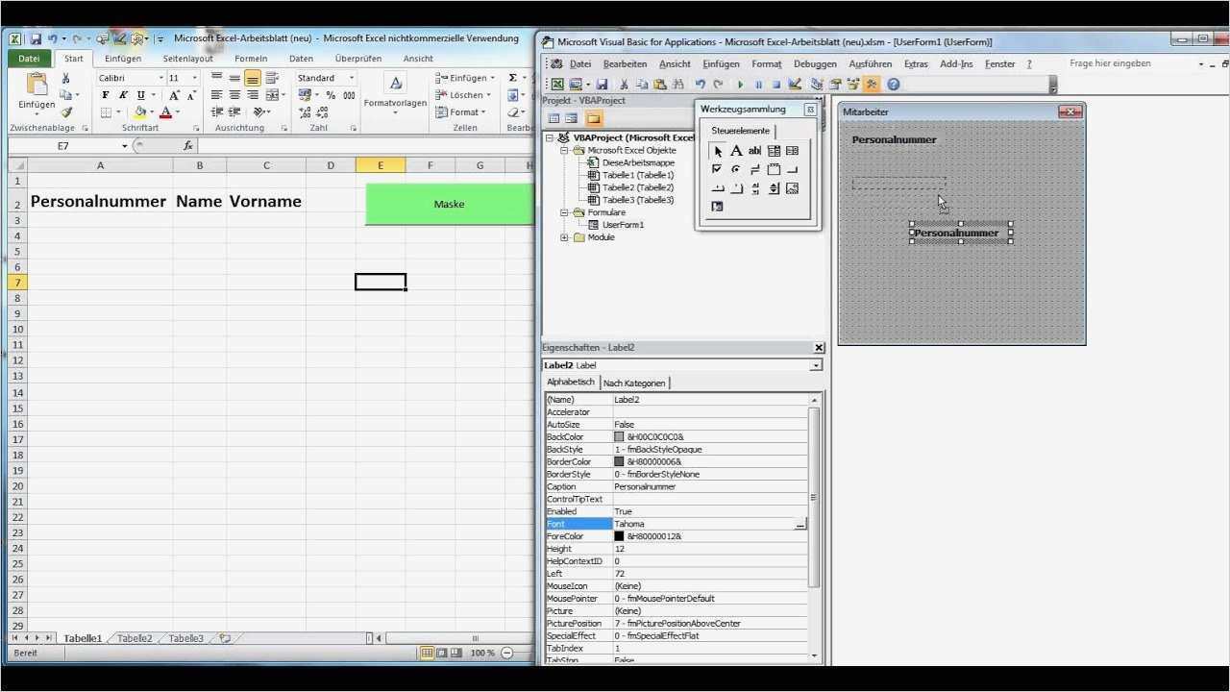This screenshot has width=1230, height=692.
Task: Toggle italic formatting in Excel ribbon
Action: tap(123, 95)
